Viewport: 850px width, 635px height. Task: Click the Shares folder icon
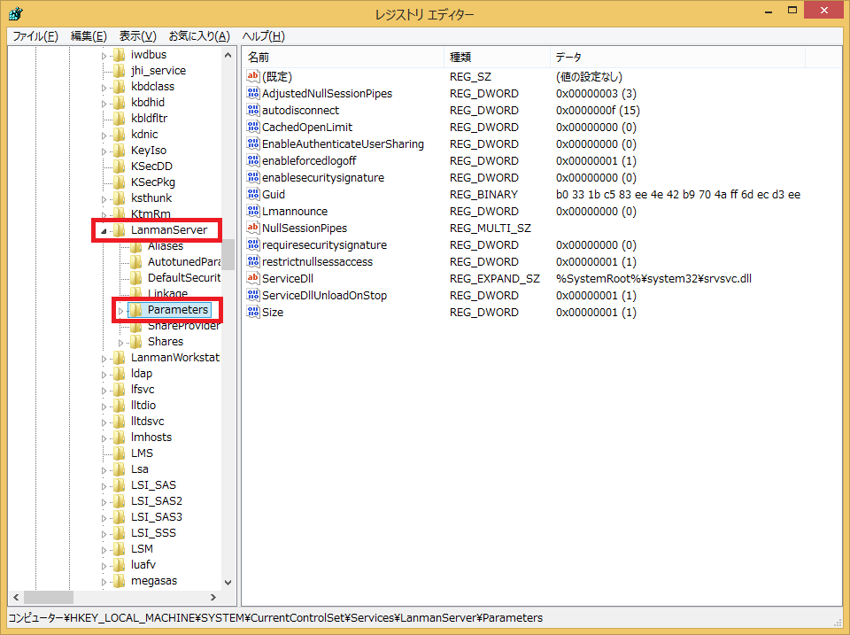(136, 342)
